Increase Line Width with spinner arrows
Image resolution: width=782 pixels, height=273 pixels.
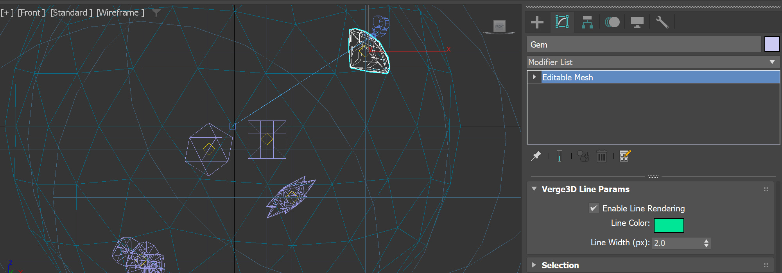pyautogui.click(x=706, y=241)
